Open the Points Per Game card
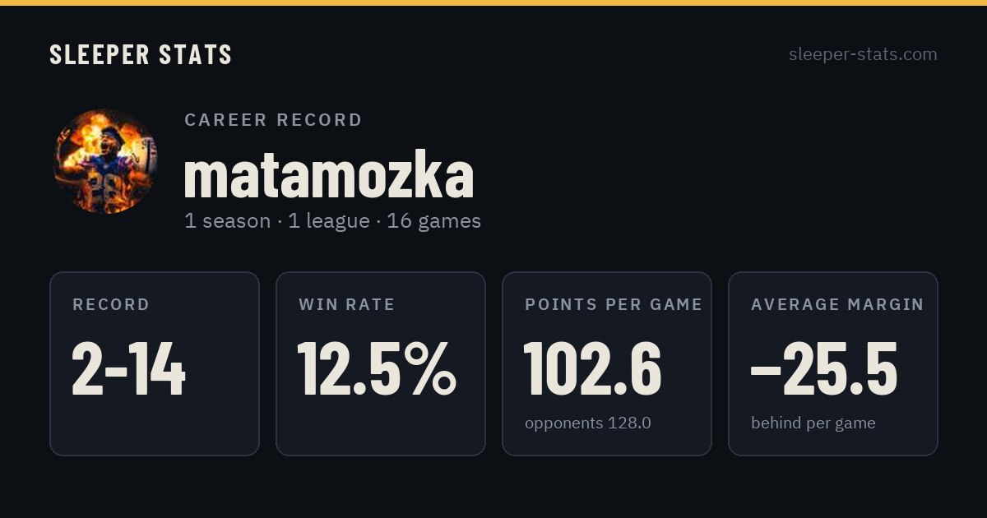This screenshot has width=987, height=518. pyautogui.click(x=607, y=363)
